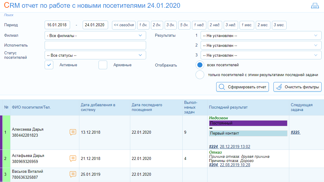This screenshot has width=324, height=182.
Task: Select radio for only visitors with these results
Action: pyautogui.click(x=200, y=75)
